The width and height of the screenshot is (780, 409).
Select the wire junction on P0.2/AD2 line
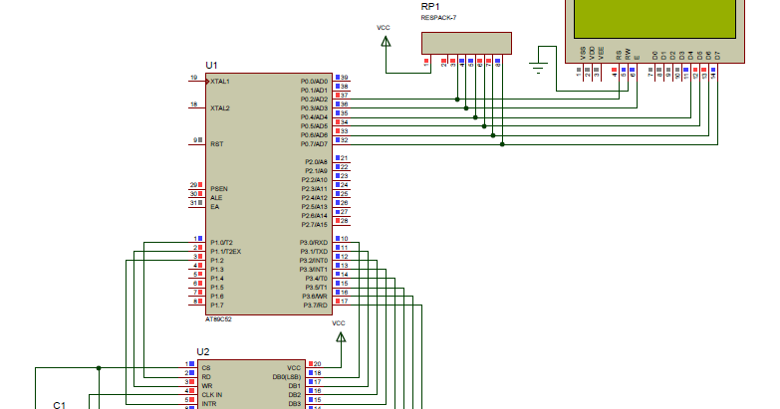pos(457,100)
